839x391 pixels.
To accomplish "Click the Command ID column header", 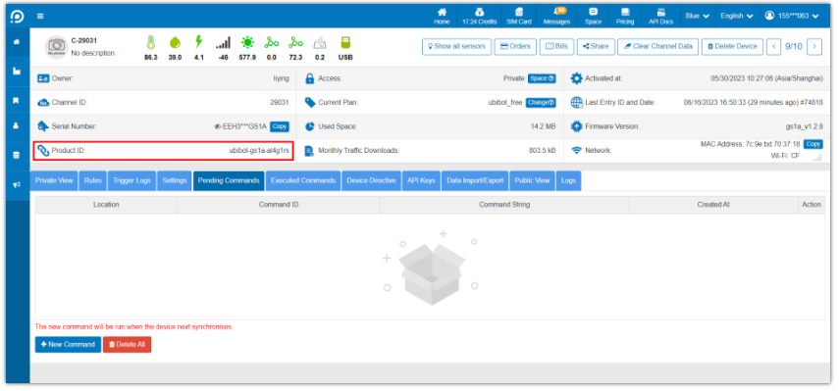I will click(279, 205).
